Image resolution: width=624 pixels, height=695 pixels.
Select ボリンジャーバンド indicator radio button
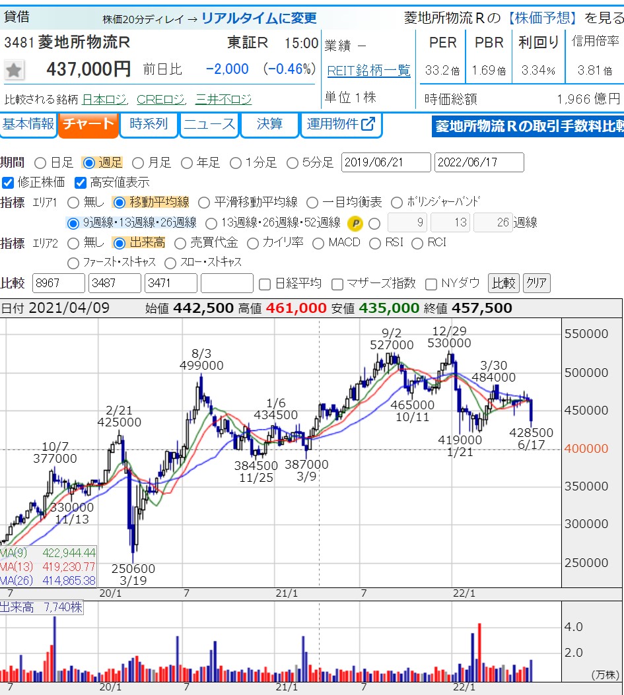pyautogui.click(x=397, y=203)
